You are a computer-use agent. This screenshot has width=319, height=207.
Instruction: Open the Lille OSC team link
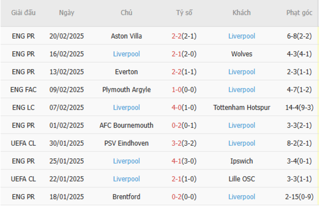241,179
